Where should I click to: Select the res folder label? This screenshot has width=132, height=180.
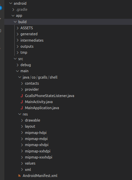click(x=25, y=114)
